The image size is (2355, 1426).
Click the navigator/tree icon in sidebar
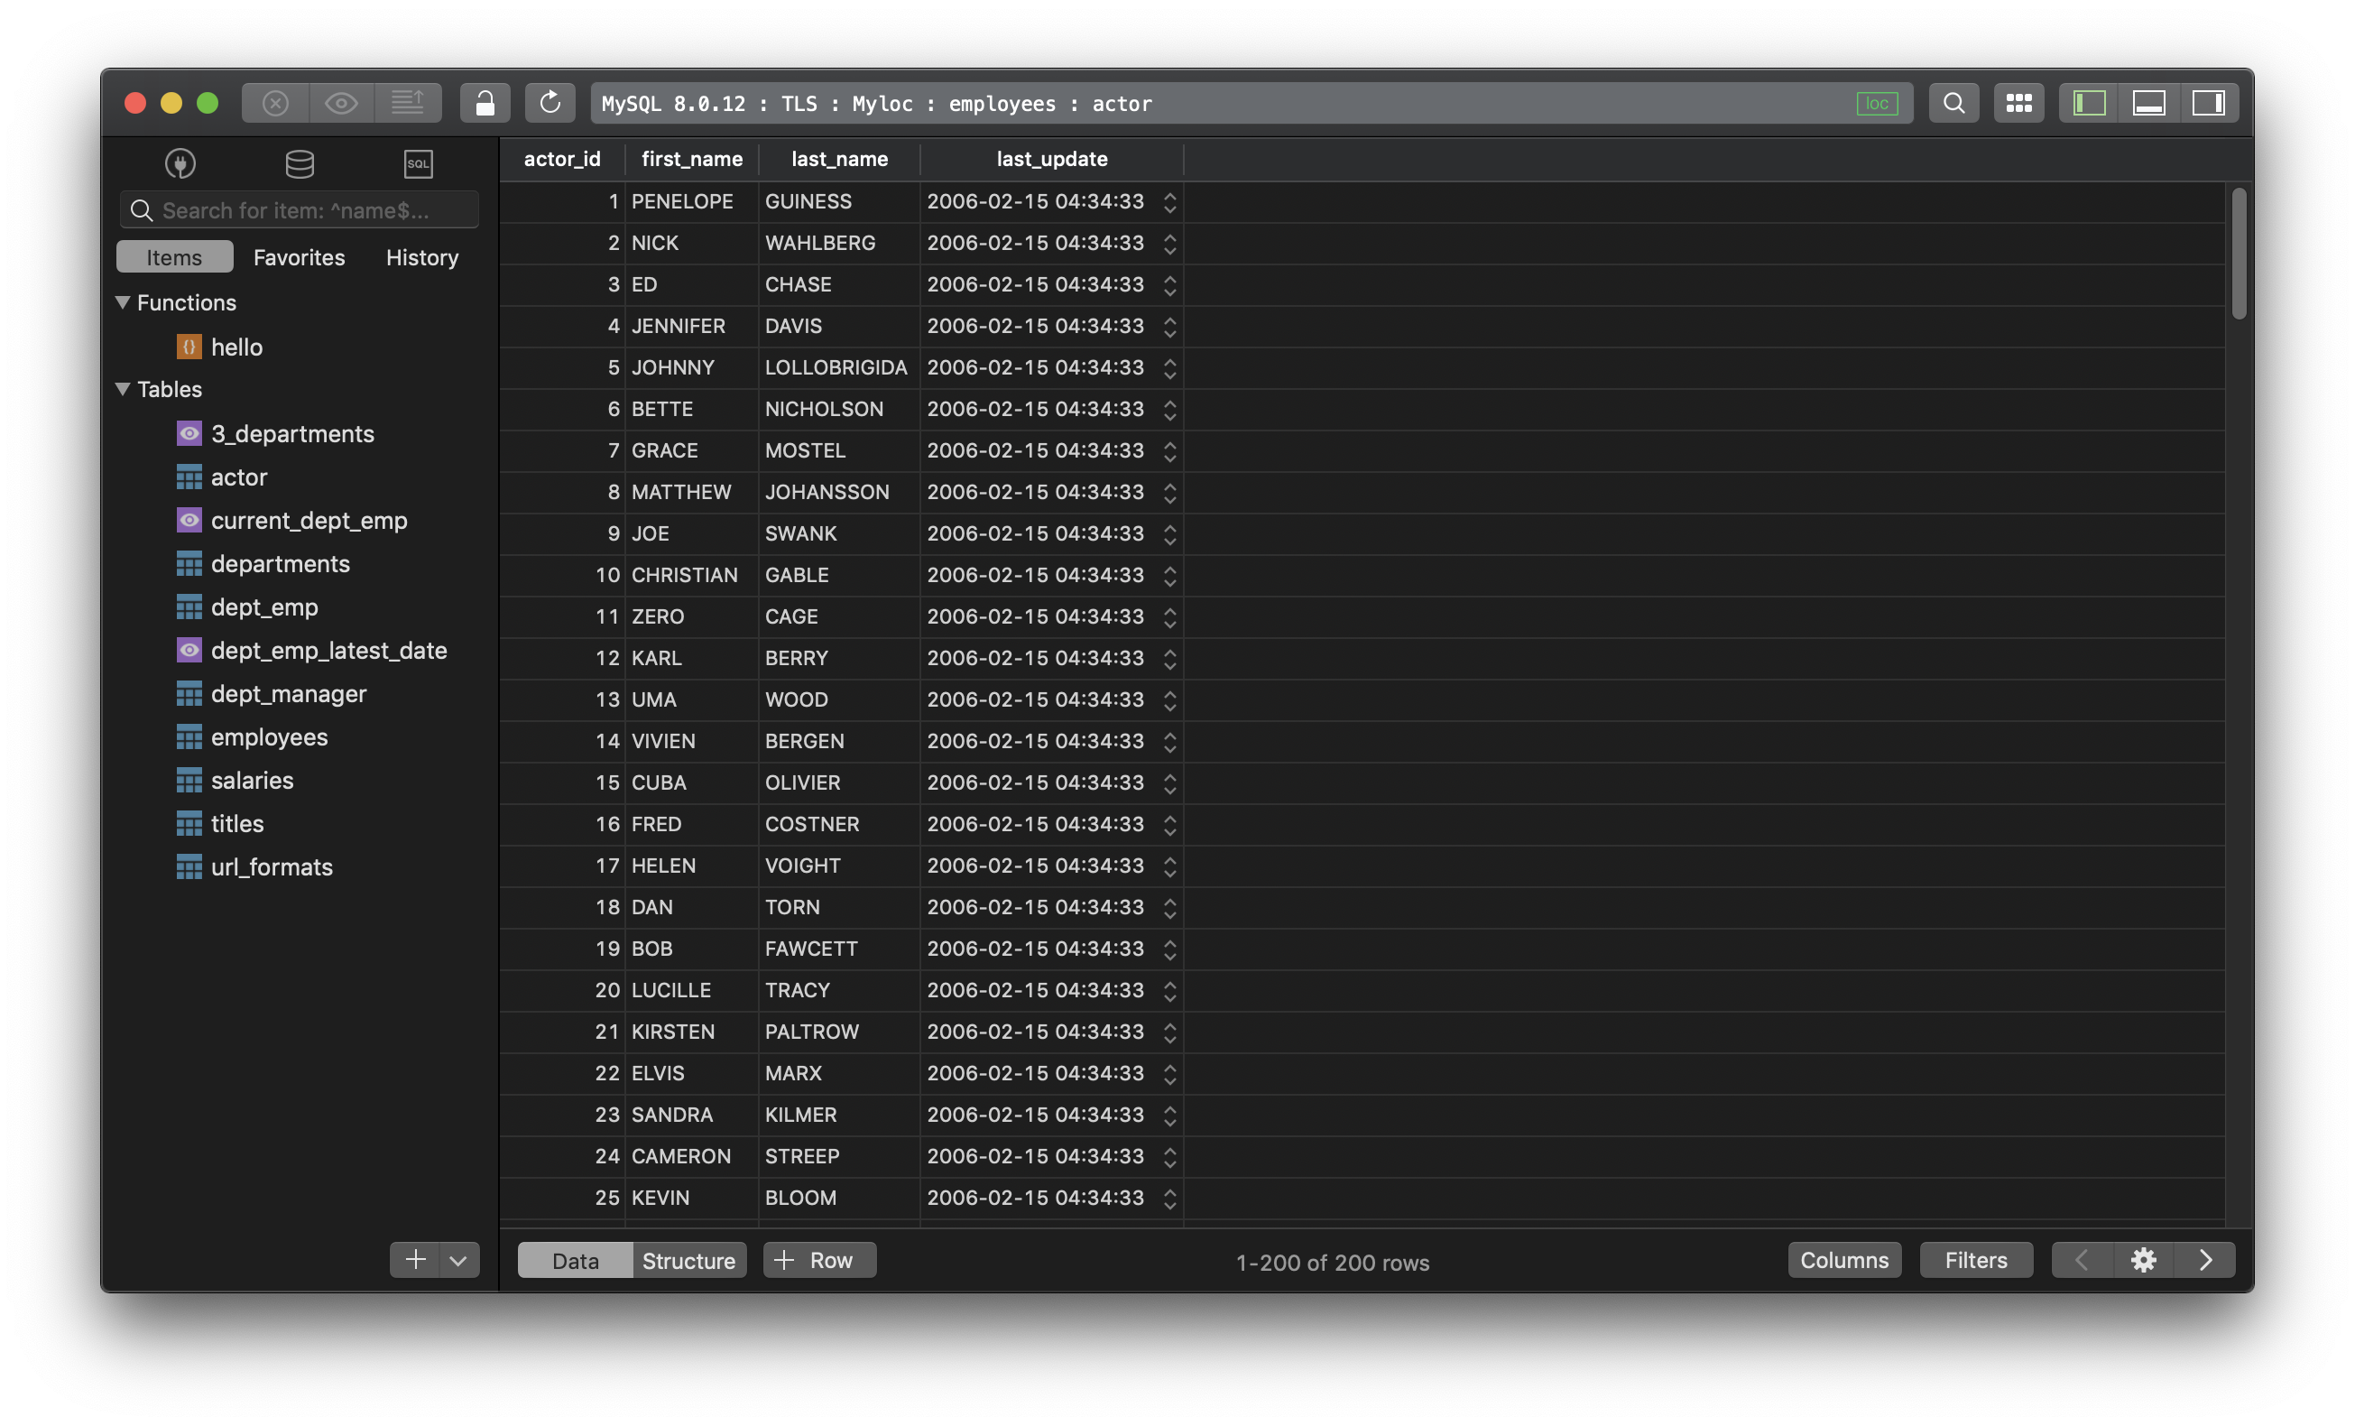tap(179, 163)
